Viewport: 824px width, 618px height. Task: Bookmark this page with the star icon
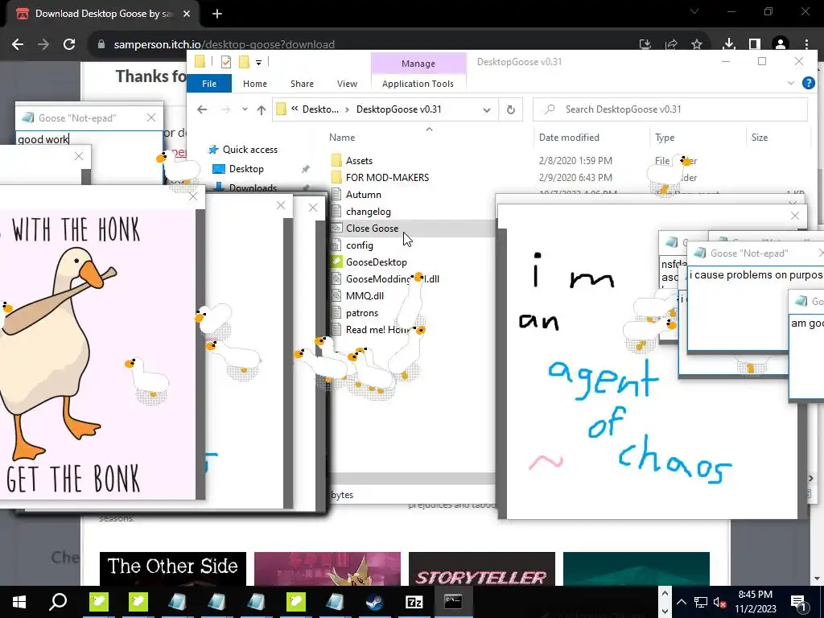click(697, 44)
